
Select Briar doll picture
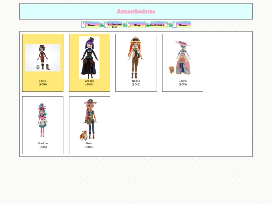tap(89, 120)
